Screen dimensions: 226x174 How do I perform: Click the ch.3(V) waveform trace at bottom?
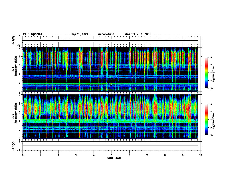click(110, 146)
